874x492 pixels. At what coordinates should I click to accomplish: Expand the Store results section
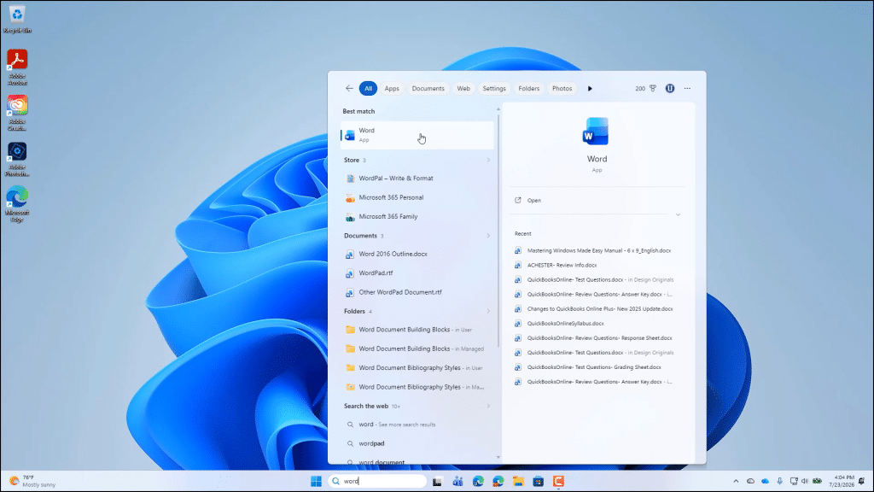(x=488, y=160)
